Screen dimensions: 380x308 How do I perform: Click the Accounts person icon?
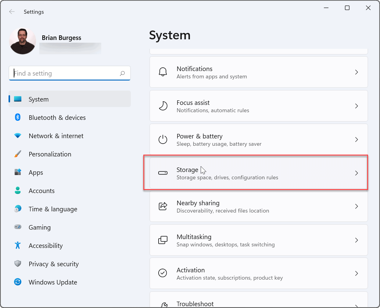tap(18, 190)
